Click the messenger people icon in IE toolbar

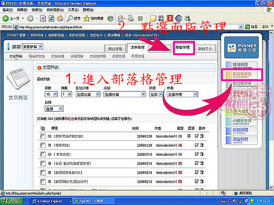coord(188,18)
